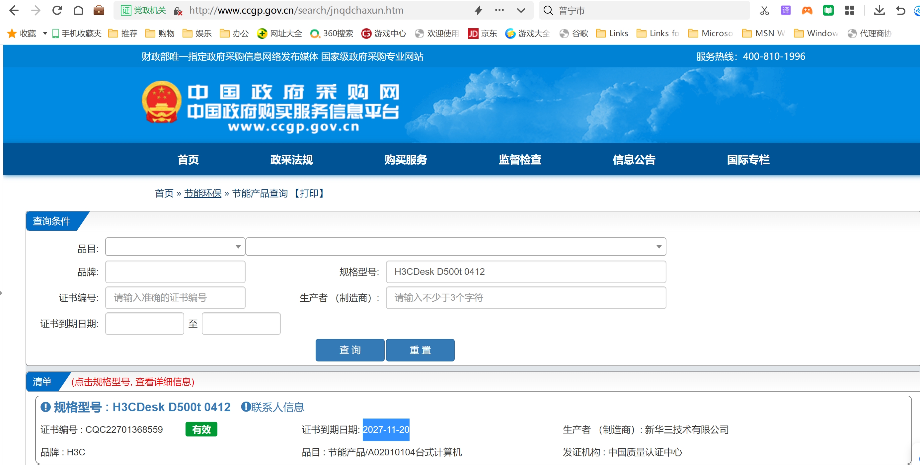The image size is (920, 465).
Task: Click the 新华三技术有限公司 manufacturer text
Action: (x=687, y=429)
